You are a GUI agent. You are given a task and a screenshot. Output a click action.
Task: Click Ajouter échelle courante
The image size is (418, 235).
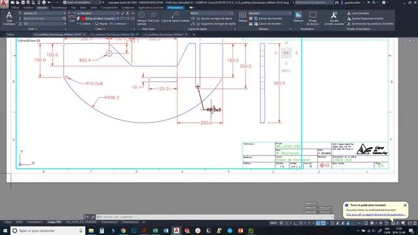[x=334, y=18]
